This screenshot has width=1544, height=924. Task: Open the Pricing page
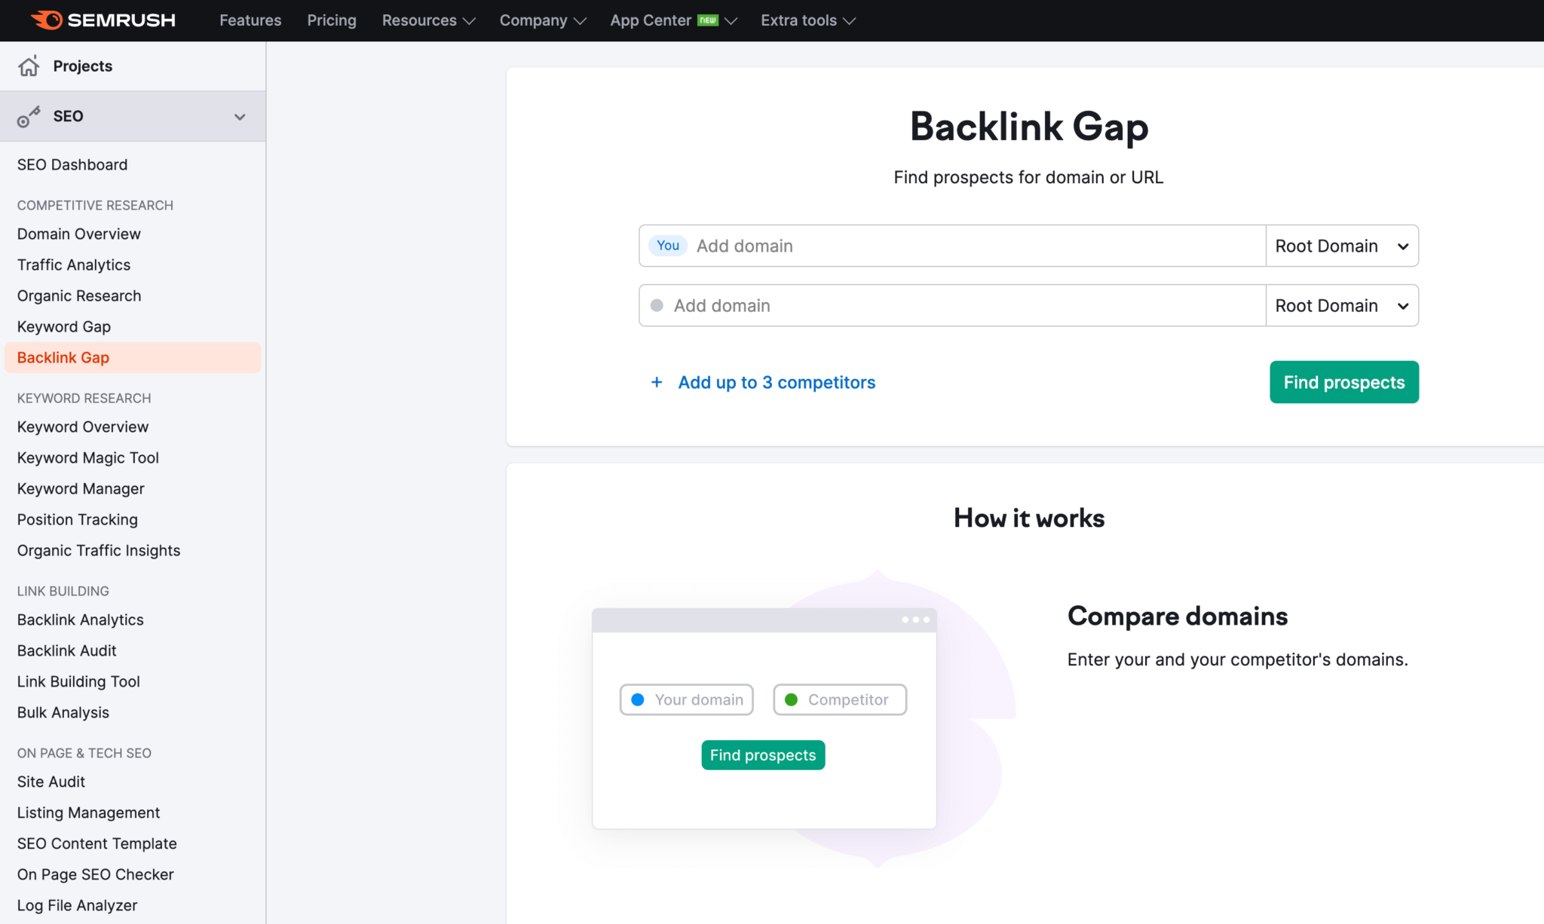point(331,20)
